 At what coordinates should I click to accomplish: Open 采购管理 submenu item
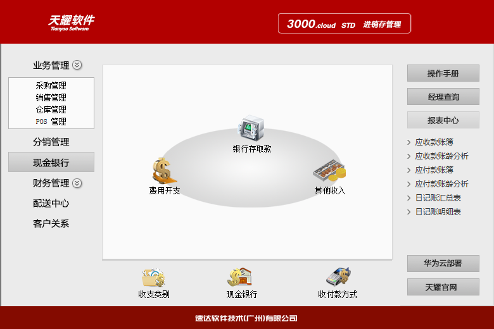pyautogui.click(x=51, y=85)
